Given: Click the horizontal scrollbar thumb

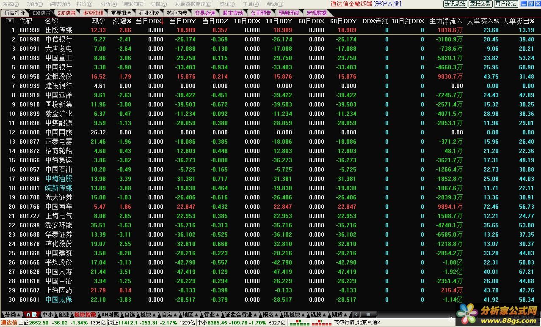Looking at the screenshot, I should tap(367, 315).
